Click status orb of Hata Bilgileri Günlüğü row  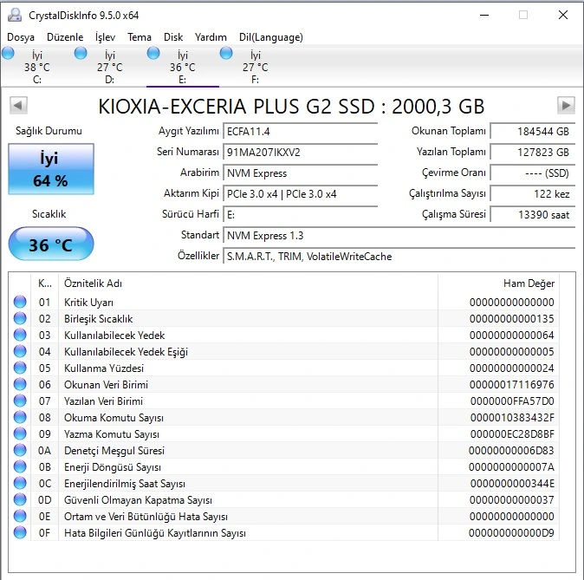click(20, 532)
